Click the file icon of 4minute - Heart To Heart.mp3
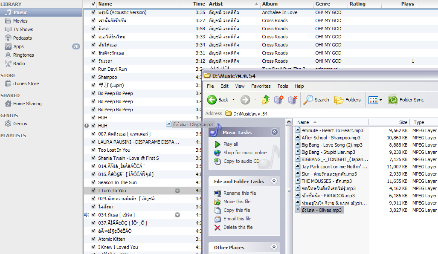Viewport: 438px width, 254px height. tap(298, 130)
